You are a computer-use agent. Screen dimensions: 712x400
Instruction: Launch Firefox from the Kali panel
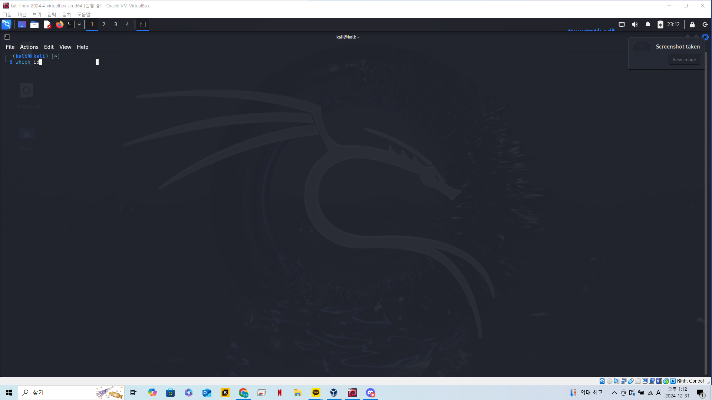coord(60,24)
